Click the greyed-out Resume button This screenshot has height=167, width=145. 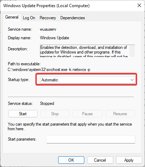tap(120, 114)
